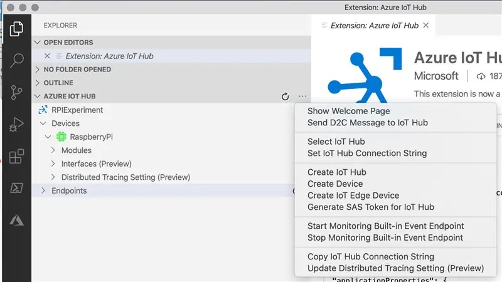The height and width of the screenshot is (282, 502).
Task: Choose Create Device menu entry
Action: click(x=335, y=184)
